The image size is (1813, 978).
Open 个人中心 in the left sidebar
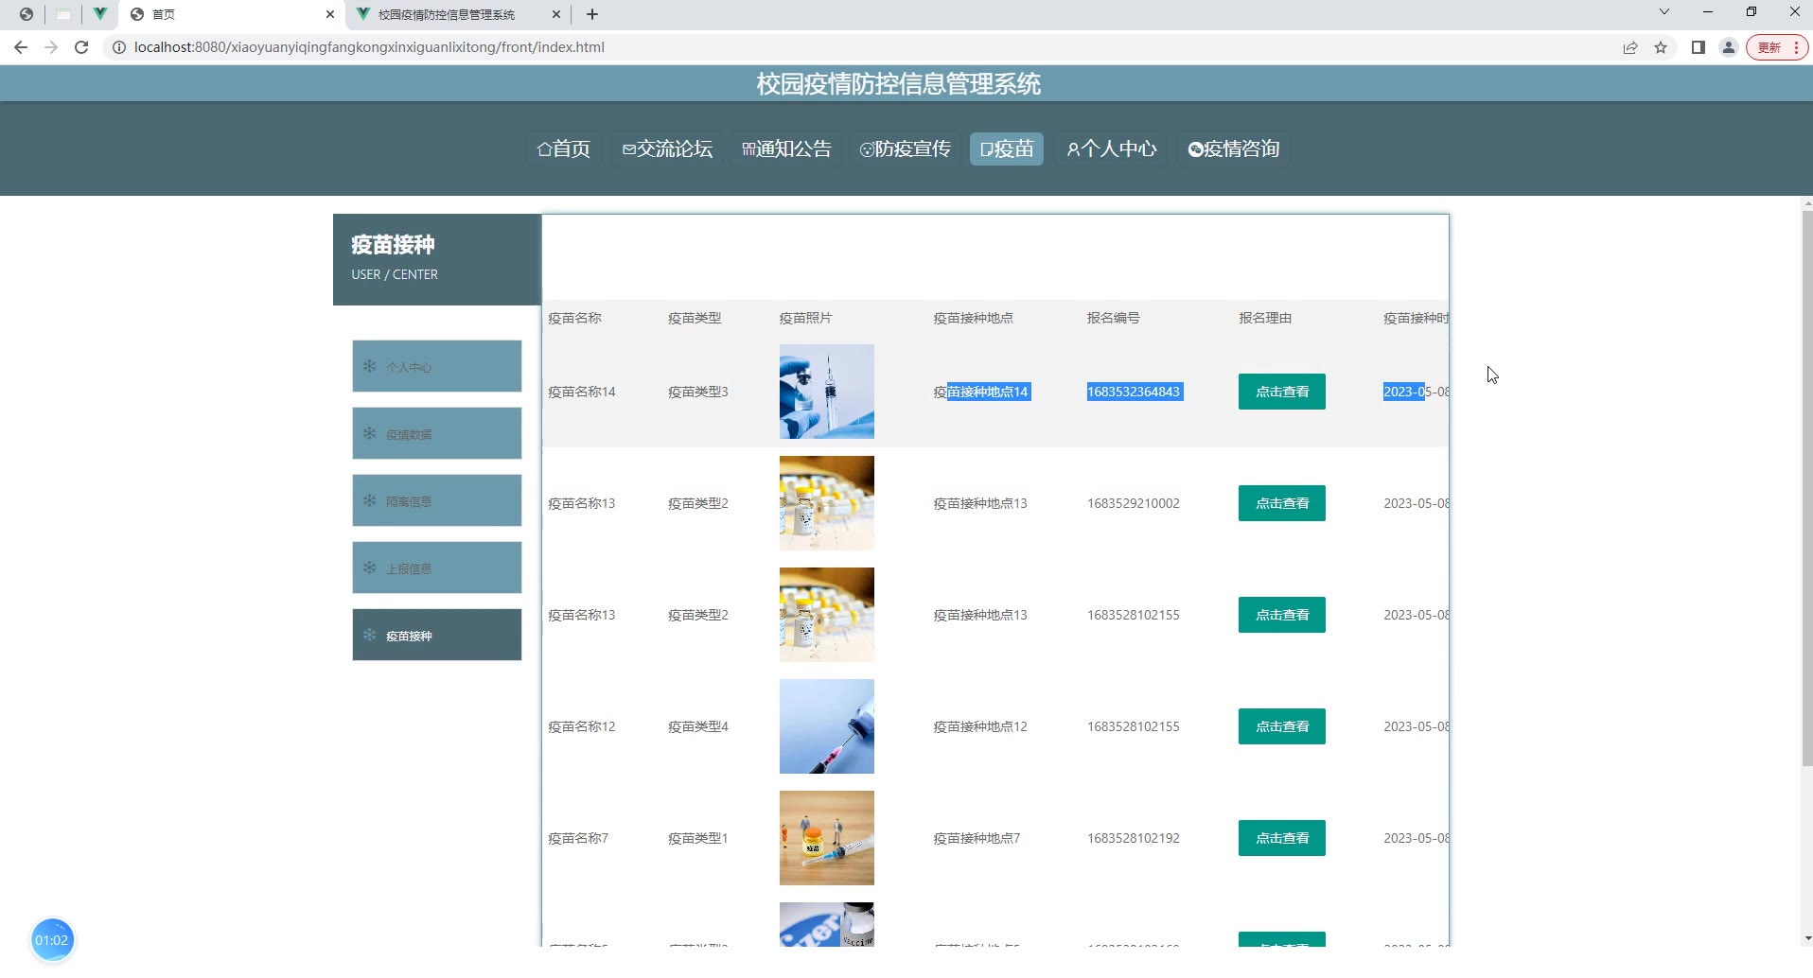click(437, 366)
